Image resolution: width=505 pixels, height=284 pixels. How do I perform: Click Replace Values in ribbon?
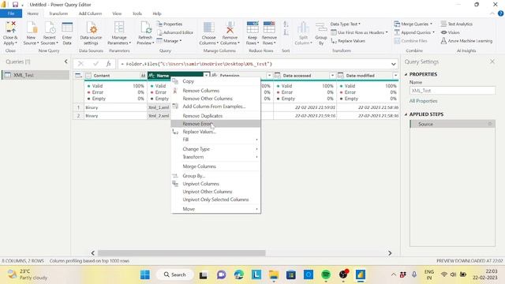click(348, 41)
